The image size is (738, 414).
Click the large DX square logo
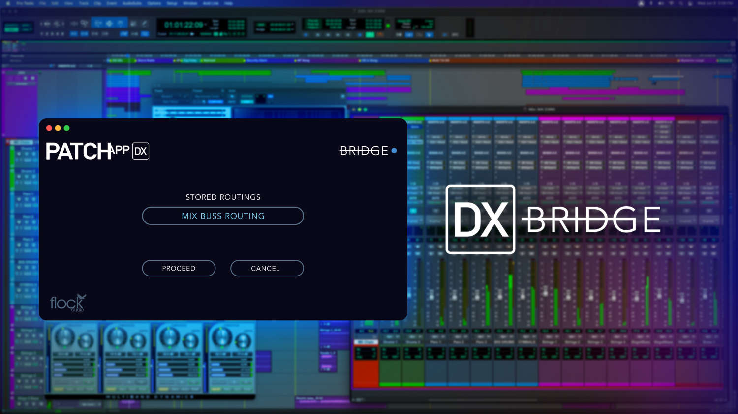point(480,220)
